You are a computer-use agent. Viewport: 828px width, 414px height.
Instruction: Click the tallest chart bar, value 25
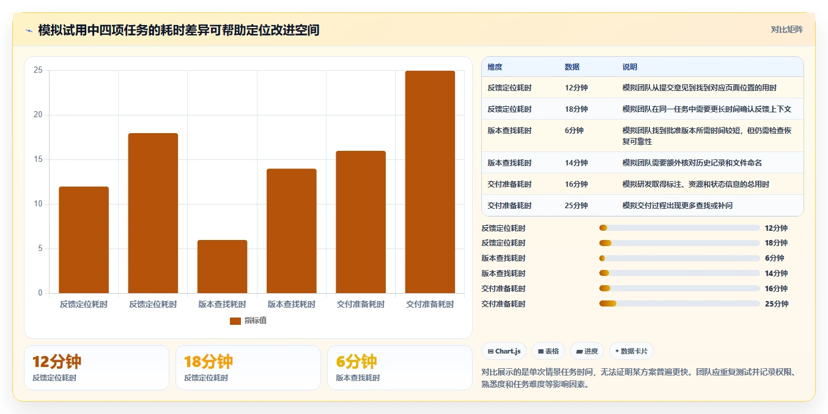[x=430, y=182]
